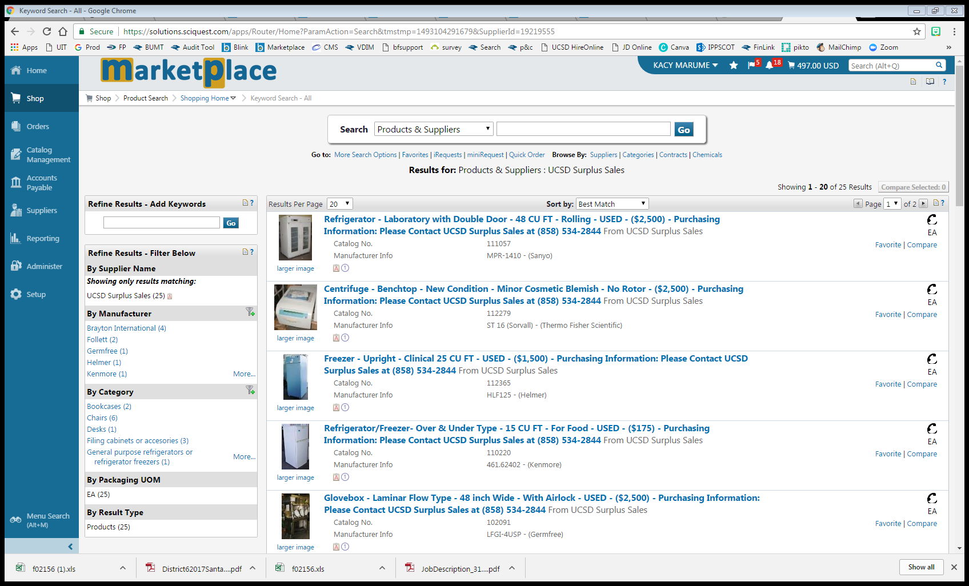The image size is (969, 586).
Task: Remove the UCSD Surplus Sales filter icon
Action: point(170,296)
